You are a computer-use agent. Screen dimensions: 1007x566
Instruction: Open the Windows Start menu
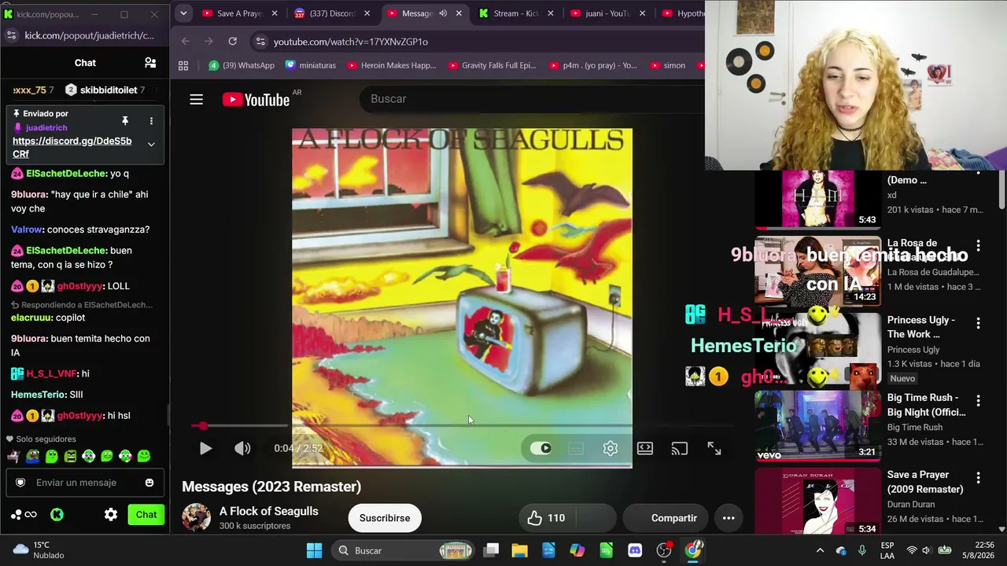(x=314, y=550)
